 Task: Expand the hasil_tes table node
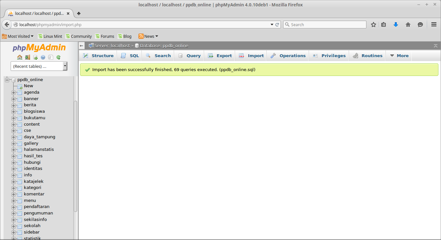(x=14, y=156)
